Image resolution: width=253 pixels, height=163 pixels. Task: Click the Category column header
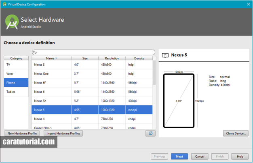pyautogui.click(x=16, y=59)
